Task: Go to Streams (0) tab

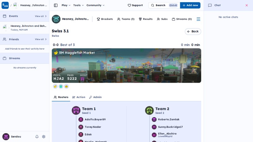Action: [x=182, y=19]
